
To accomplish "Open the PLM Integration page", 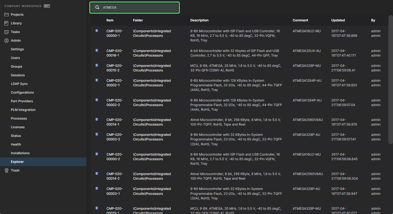I will pyautogui.click(x=23, y=110).
